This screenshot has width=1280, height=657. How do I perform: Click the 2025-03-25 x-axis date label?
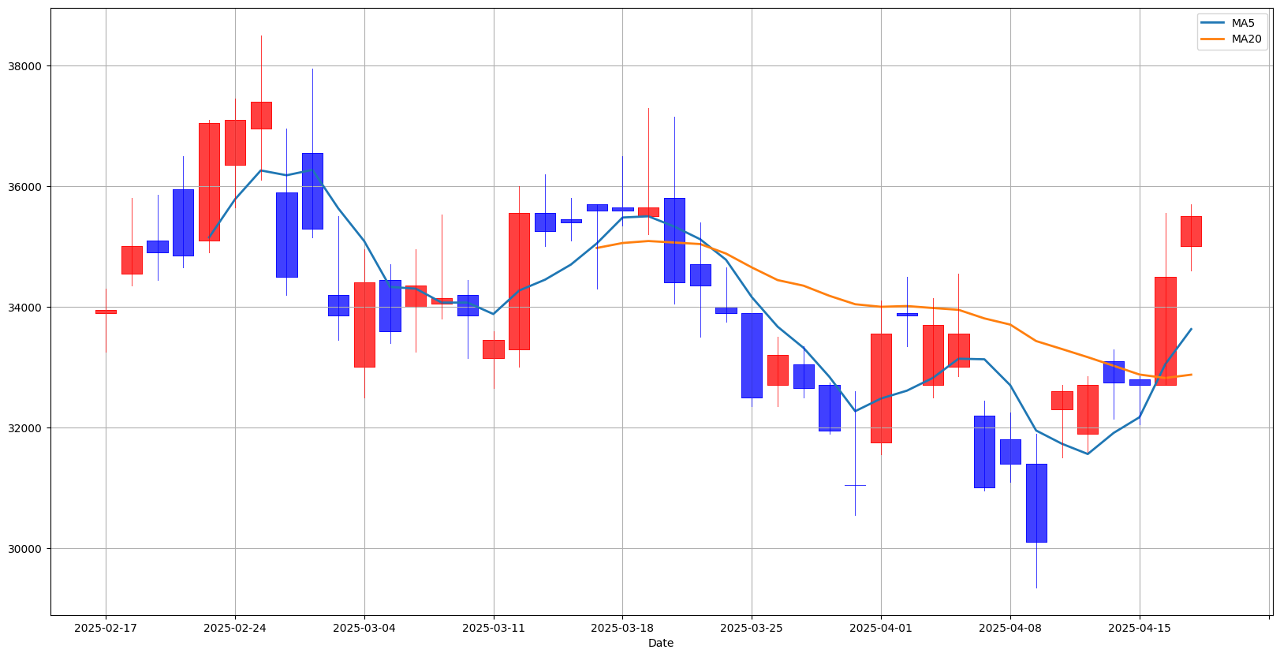click(x=752, y=629)
